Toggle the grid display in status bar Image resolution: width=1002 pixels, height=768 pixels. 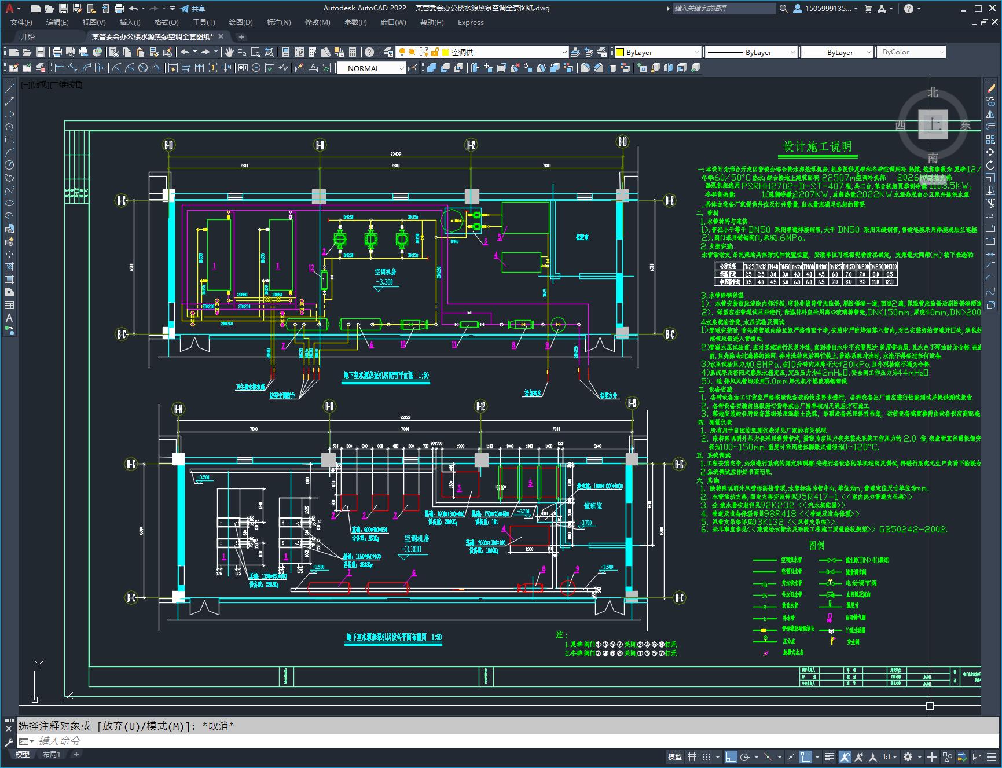click(x=692, y=756)
